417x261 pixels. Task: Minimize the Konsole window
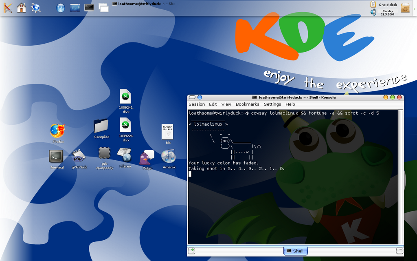pyautogui.click(x=386, y=97)
